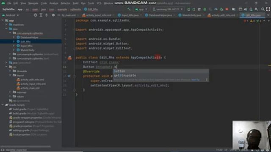The image size is (271, 152).
Task: Click override gutter icon beside onCreate
Action: point(69,76)
